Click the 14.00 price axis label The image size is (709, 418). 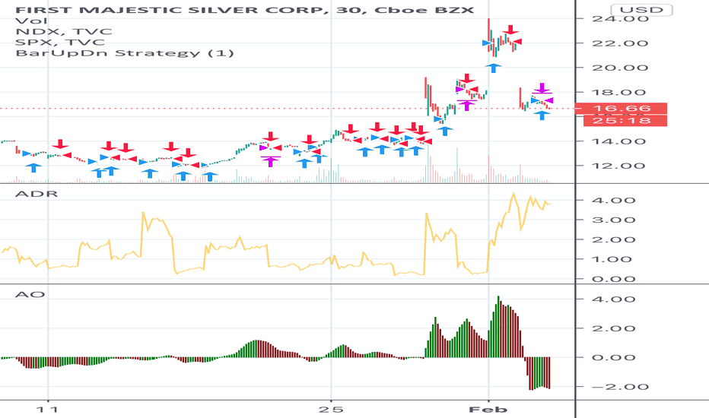click(x=621, y=141)
